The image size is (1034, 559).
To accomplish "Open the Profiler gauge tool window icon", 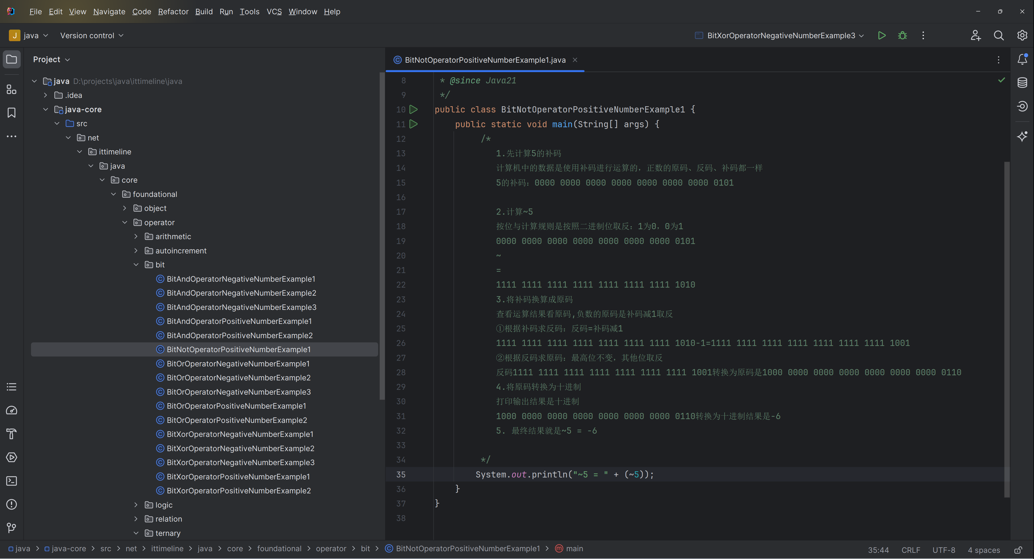I will pos(12,411).
